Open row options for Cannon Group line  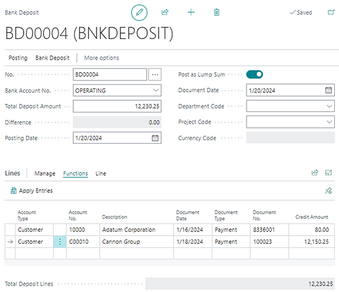pyautogui.click(x=60, y=242)
